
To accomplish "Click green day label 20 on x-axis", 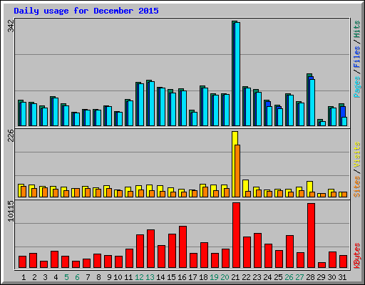I will click(x=225, y=277).
